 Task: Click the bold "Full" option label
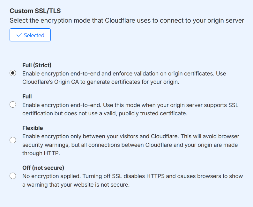tap(27, 96)
